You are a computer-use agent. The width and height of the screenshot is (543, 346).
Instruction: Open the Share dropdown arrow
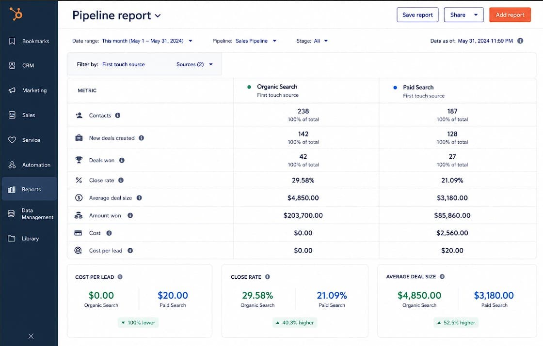(x=476, y=15)
